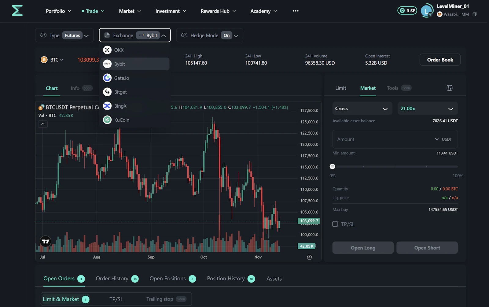Click amount percentage slider handle
This screenshot has height=307, width=489.
(333, 166)
